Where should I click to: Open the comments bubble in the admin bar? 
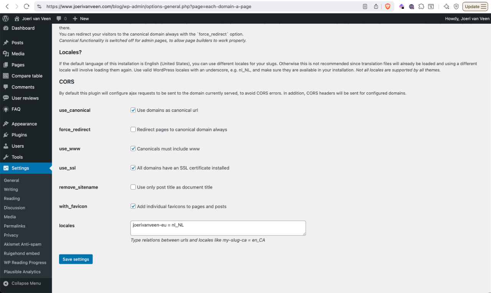[59, 18]
